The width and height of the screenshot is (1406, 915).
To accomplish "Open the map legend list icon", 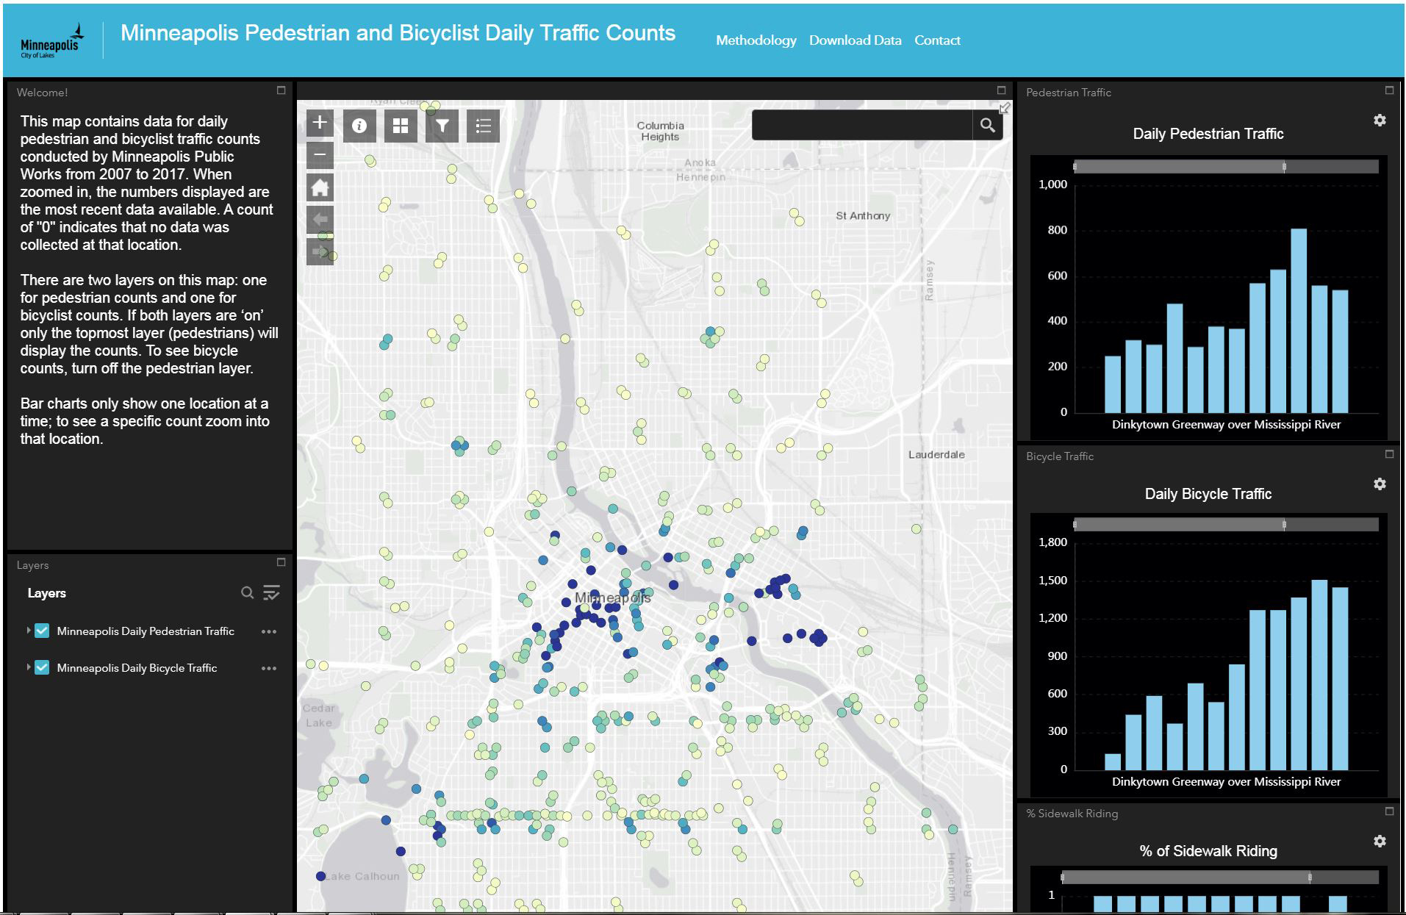I will point(483,125).
